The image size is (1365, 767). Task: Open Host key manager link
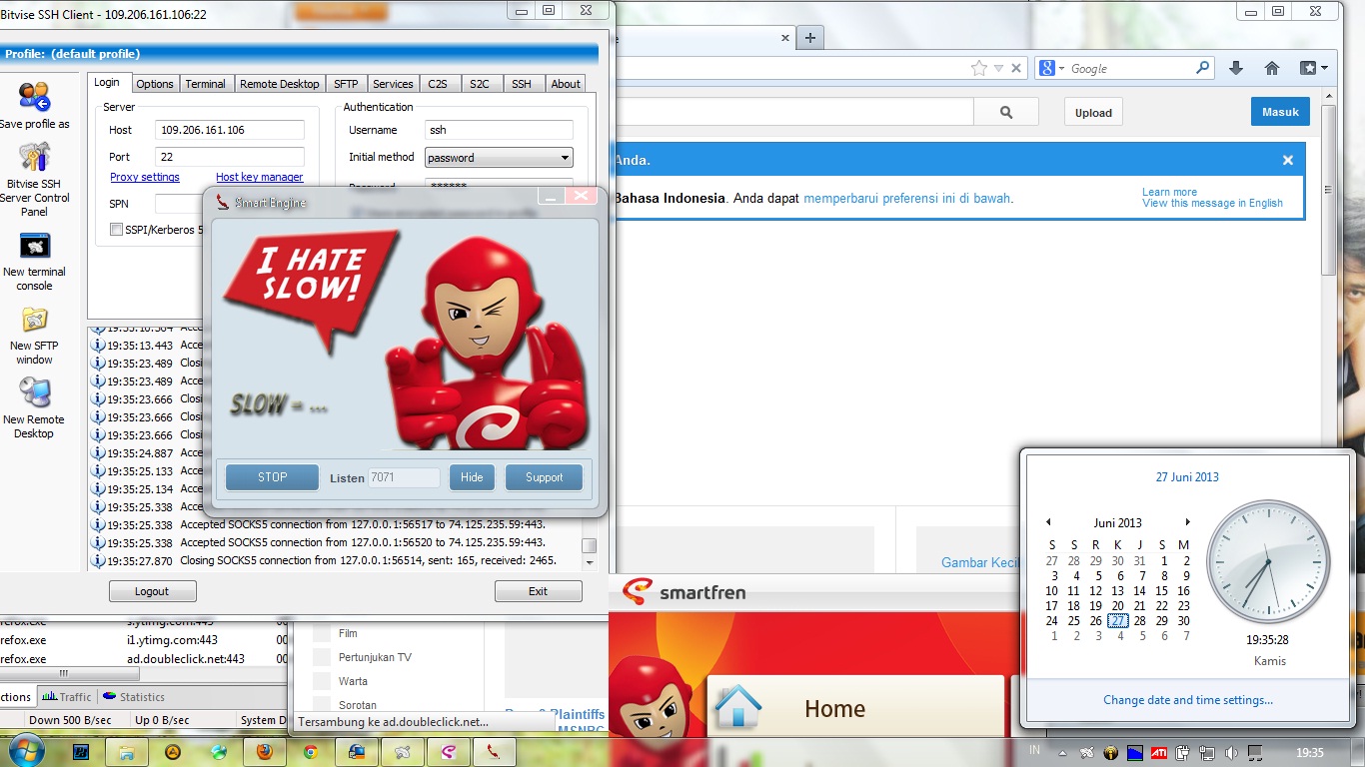(x=259, y=177)
